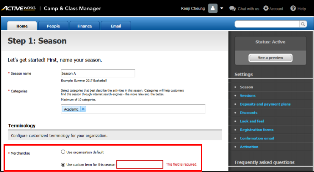This screenshot has width=314, height=172.
Task: Open the Look and feel settings link
Action: click(252, 121)
